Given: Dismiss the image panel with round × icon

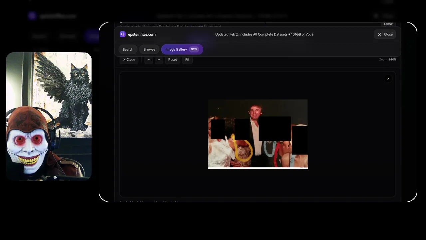Looking at the screenshot, I should click(388, 79).
